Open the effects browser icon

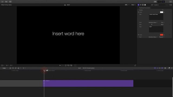169,68
